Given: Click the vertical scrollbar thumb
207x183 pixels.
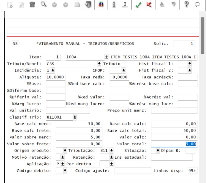Looking at the screenshot, I should [203, 35].
